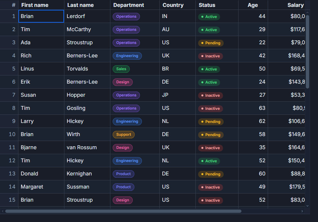Click the salary cell in Margaret's row
This screenshot has height=222, width=318.
point(287,187)
